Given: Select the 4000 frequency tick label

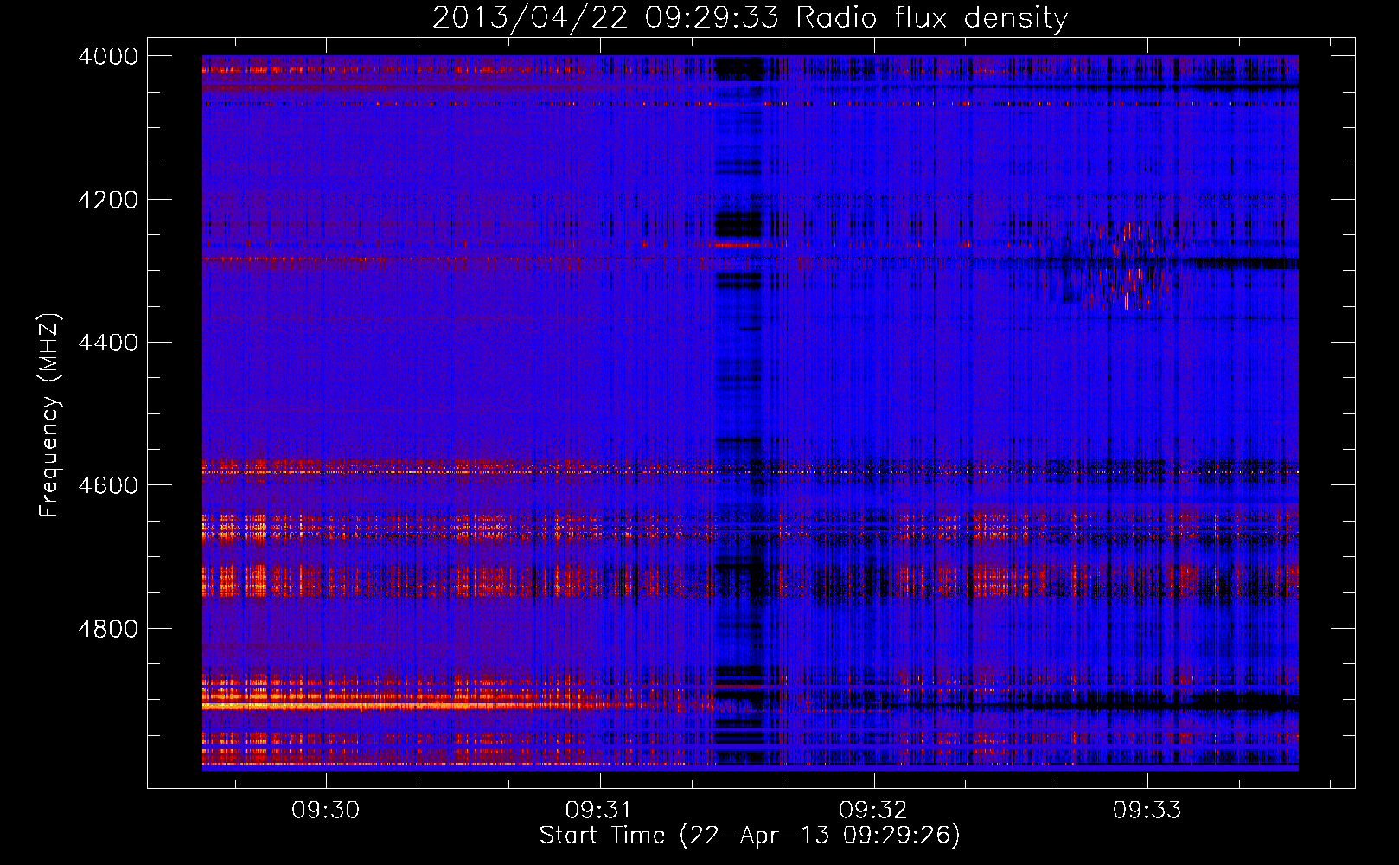Looking at the screenshot, I should point(108,56).
